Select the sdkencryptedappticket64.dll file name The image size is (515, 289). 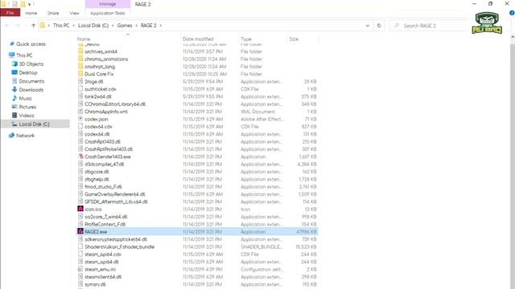(116, 239)
